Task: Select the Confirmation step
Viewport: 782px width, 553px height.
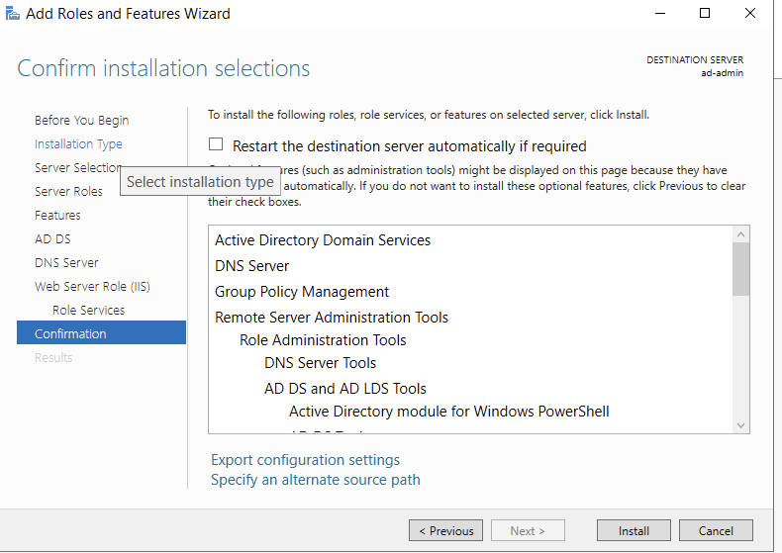Action: pos(101,332)
